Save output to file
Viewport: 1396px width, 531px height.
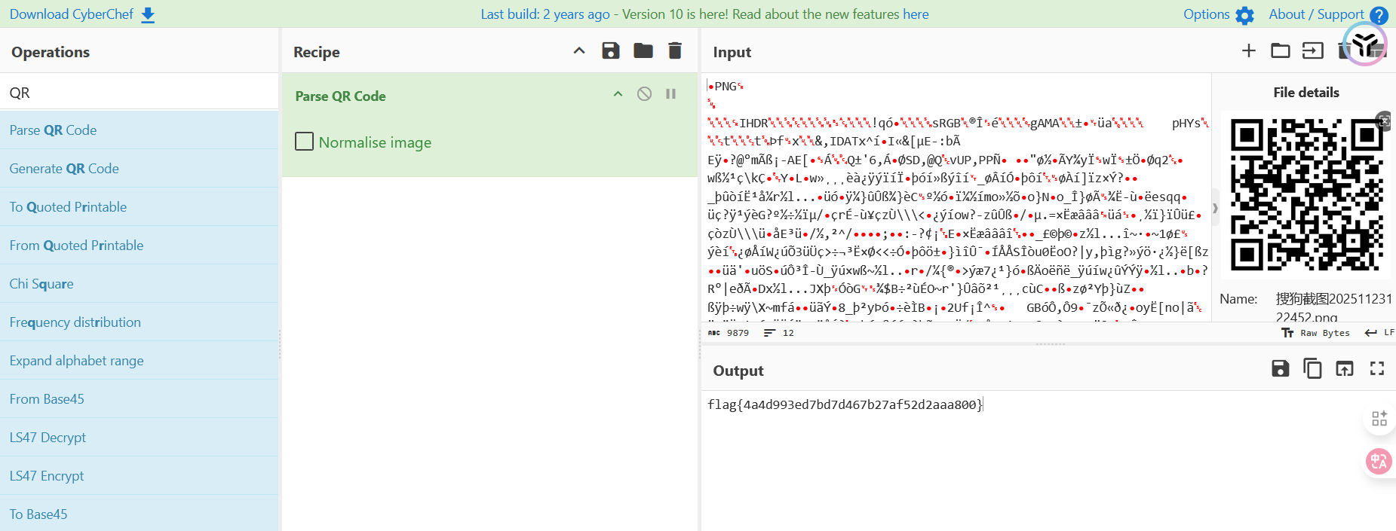(x=1280, y=368)
